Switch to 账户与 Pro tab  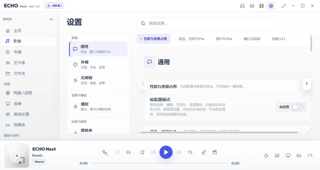pos(222,39)
